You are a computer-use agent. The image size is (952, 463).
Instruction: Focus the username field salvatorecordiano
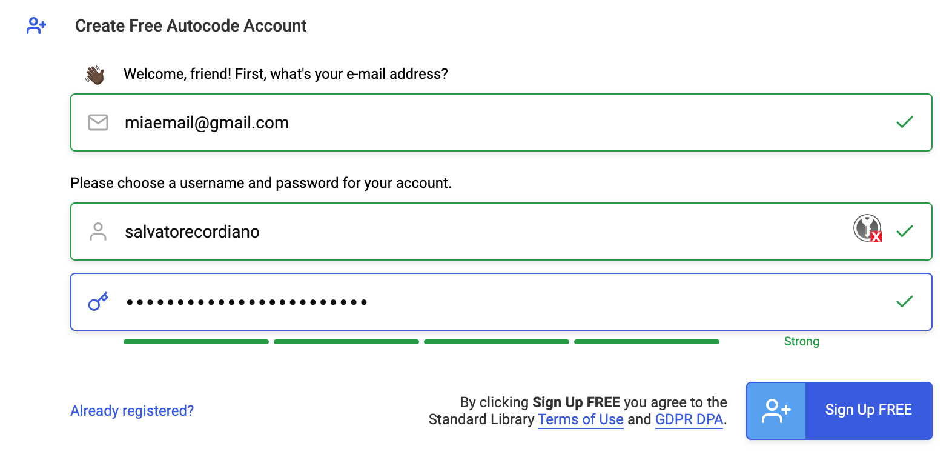[501, 232]
